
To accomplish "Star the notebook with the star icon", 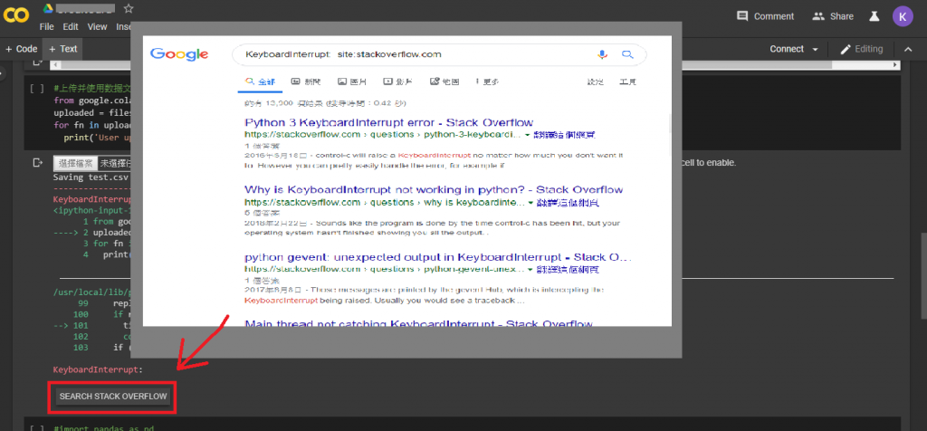I will coord(129,9).
